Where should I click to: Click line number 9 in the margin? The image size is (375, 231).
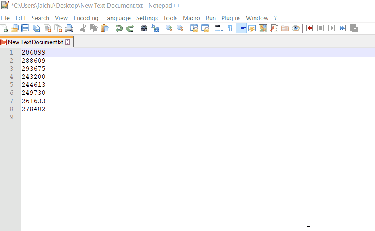click(x=11, y=117)
